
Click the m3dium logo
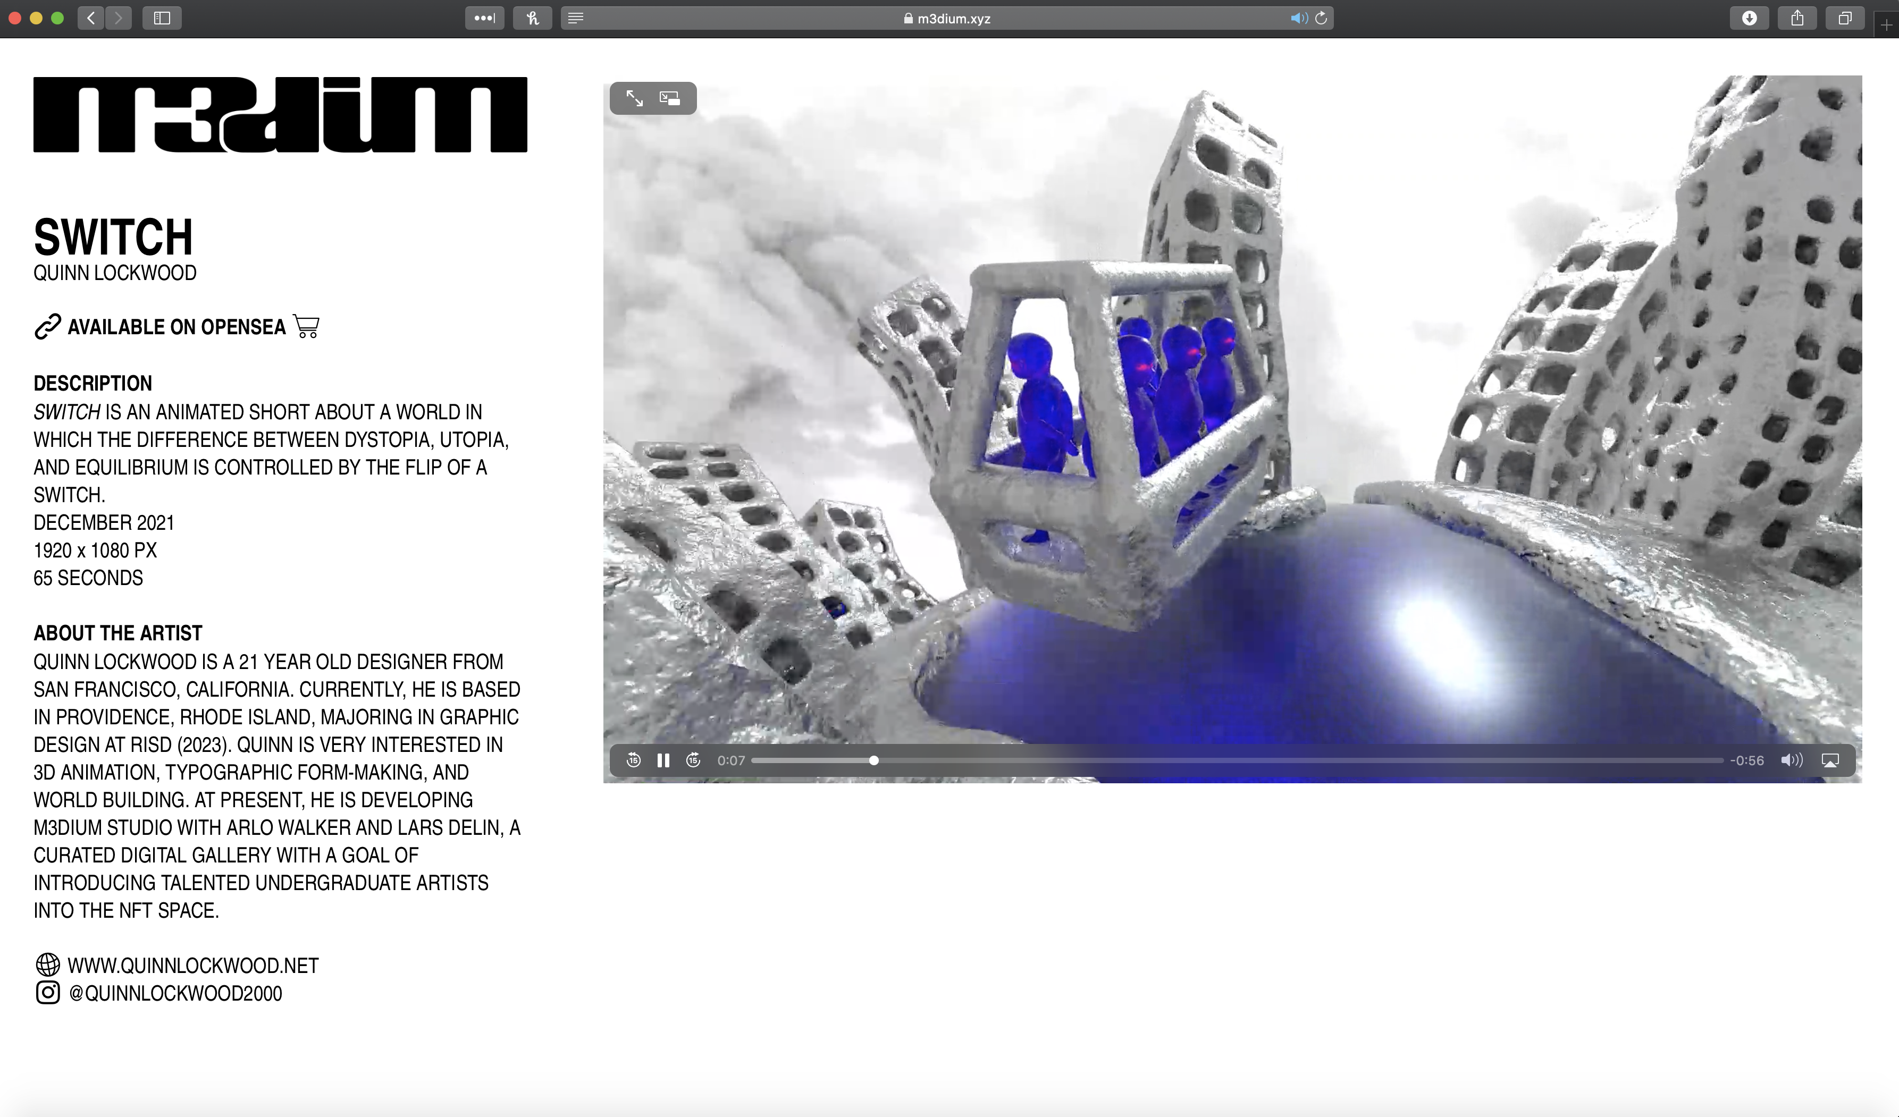point(280,114)
